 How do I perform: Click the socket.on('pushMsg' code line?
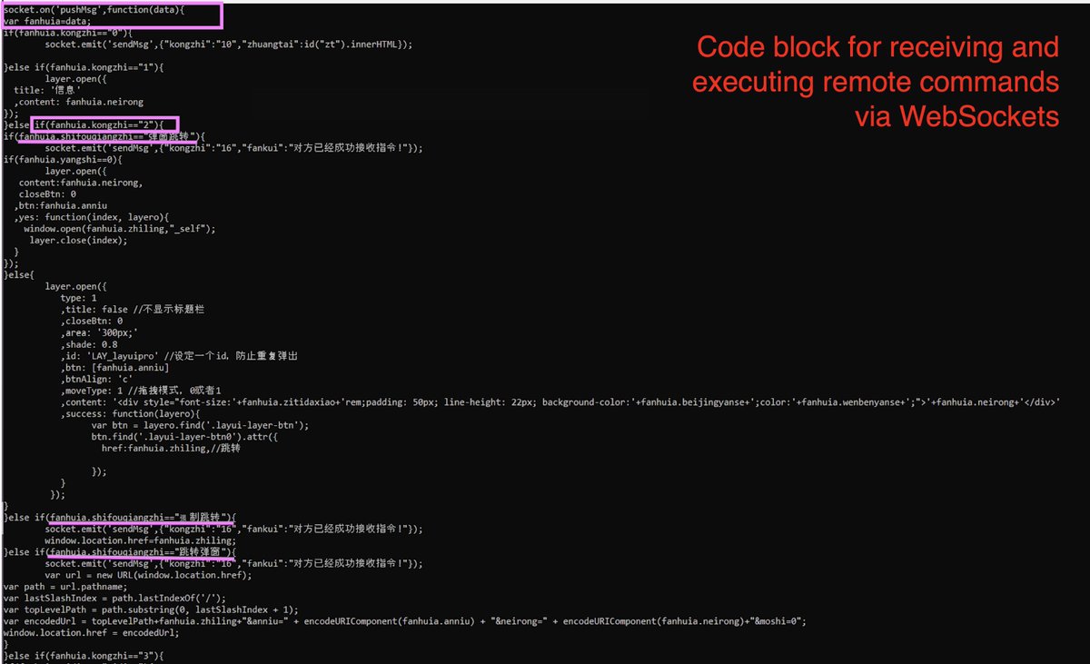pyautogui.click(x=94, y=10)
